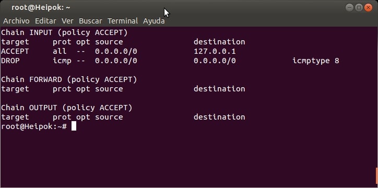The height and width of the screenshot is (188, 378).
Task: Click the destination 127.0.0.1
Action: point(215,51)
